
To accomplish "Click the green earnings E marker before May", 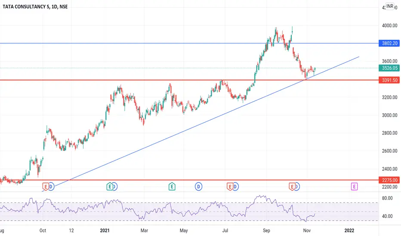I will pos(172,187).
